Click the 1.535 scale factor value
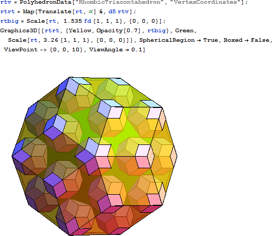The height and width of the screenshot is (236, 272). [72, 21]
